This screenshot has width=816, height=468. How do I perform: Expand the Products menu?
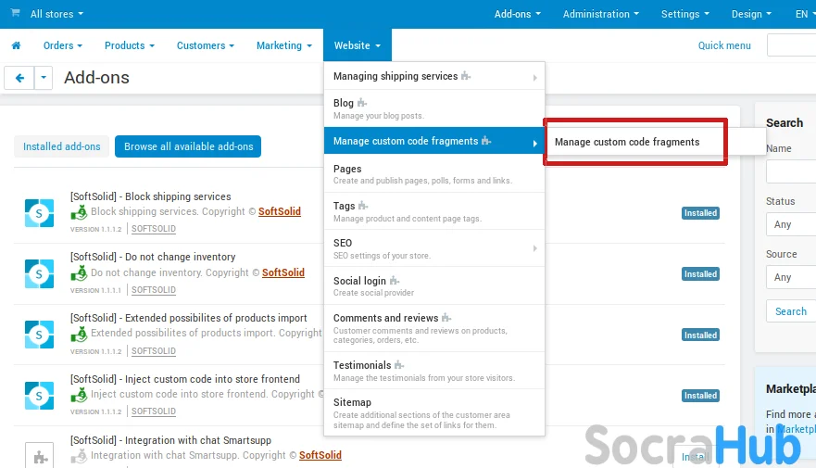[x=130, y=45]
